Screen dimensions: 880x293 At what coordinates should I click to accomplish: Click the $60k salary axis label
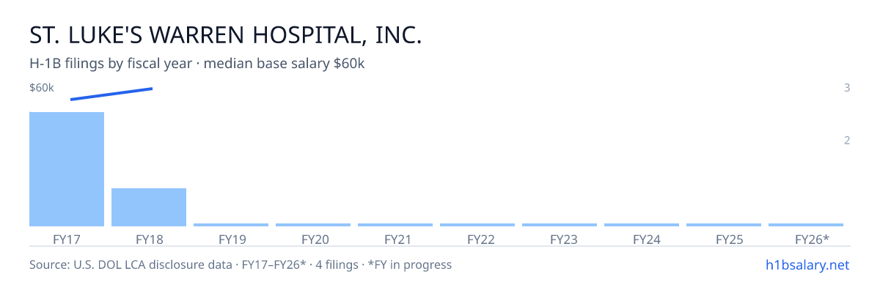click(x=42, y=88)
